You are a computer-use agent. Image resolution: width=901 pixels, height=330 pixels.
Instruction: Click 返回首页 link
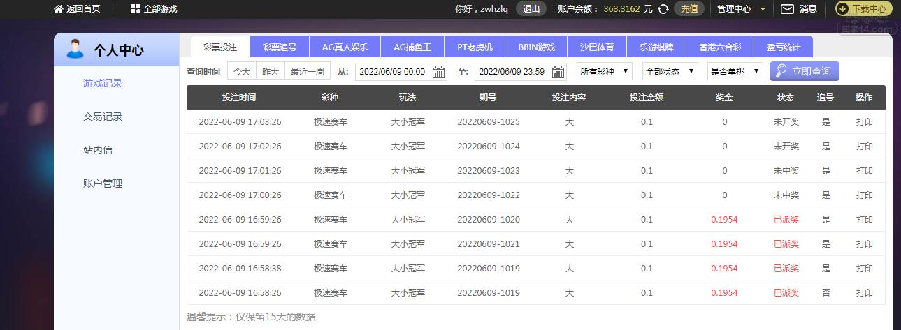point(83,9)
